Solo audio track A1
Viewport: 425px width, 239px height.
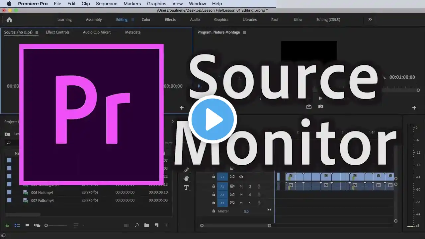tap(250, 187)
